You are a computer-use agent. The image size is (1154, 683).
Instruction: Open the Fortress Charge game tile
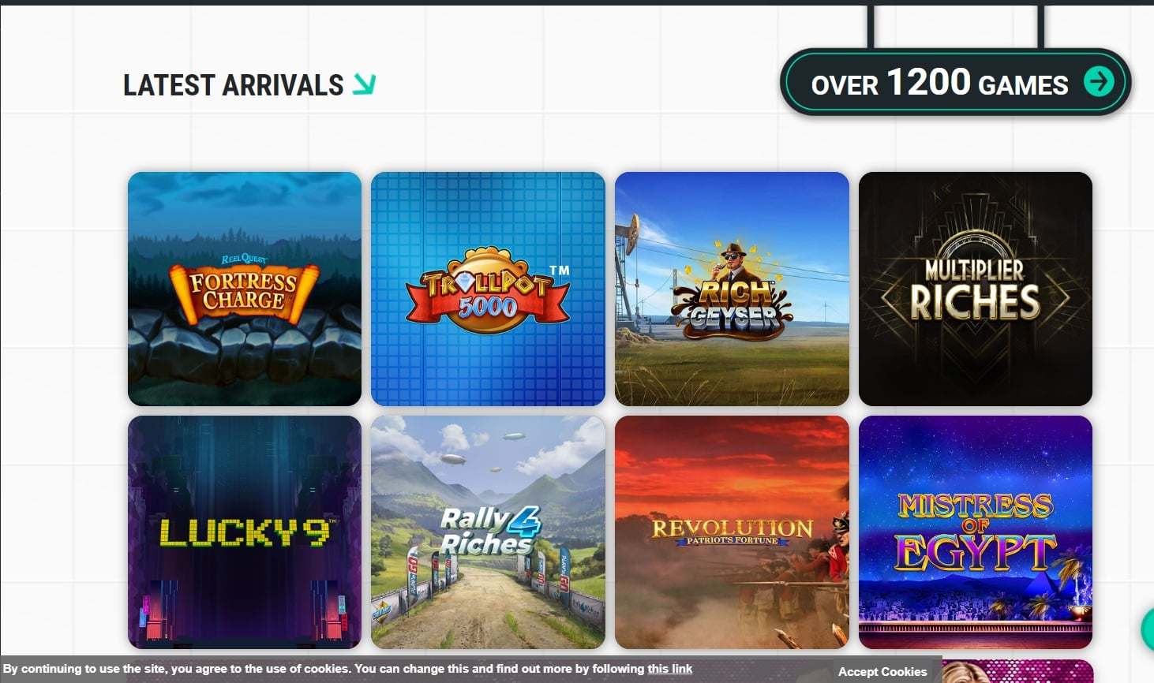245,289
